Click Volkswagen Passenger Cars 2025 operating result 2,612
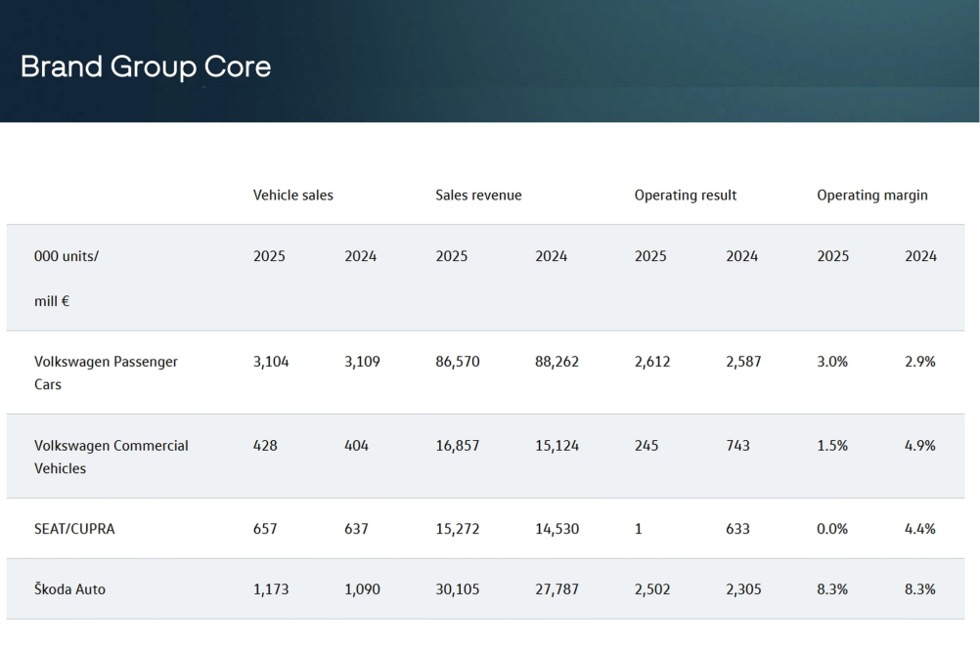Screen dimensions: 980x653 652,362
